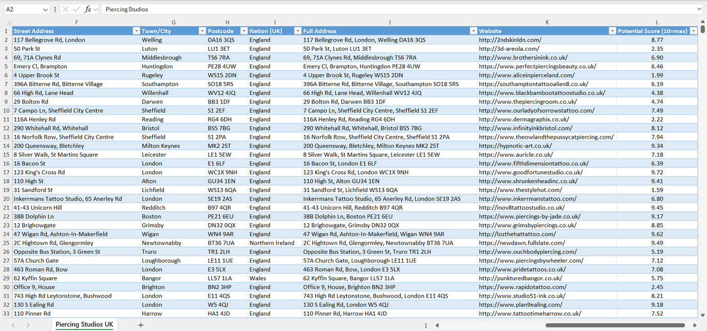The image size is (707, 331).
Task: Click the hypnotic-art.co.uk website cell link
Action: tap(515, 146)
